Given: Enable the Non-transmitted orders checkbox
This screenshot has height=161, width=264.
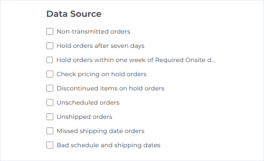Looking at the screenshot, I should 50,31.
